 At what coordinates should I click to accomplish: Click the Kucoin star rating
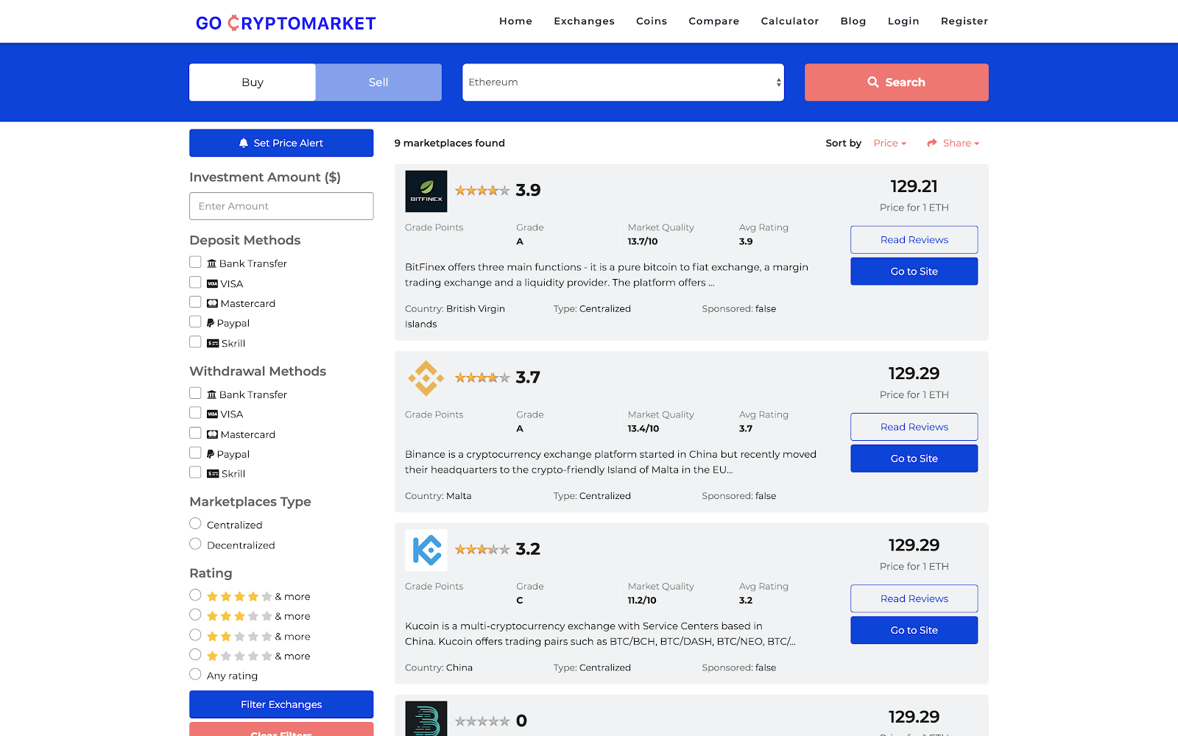(x=482, y=549)
